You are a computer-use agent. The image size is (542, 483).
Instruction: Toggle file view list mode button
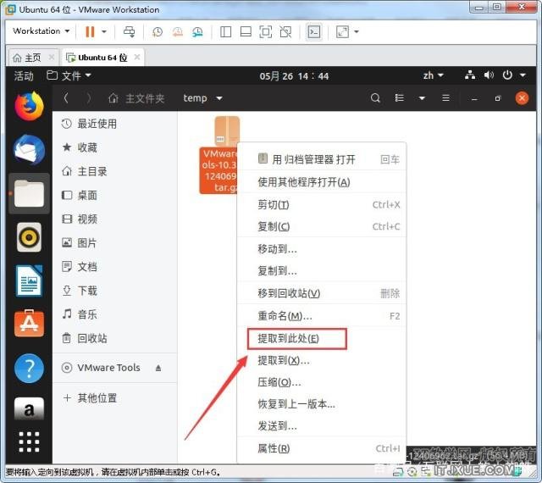tap(400, 98)
